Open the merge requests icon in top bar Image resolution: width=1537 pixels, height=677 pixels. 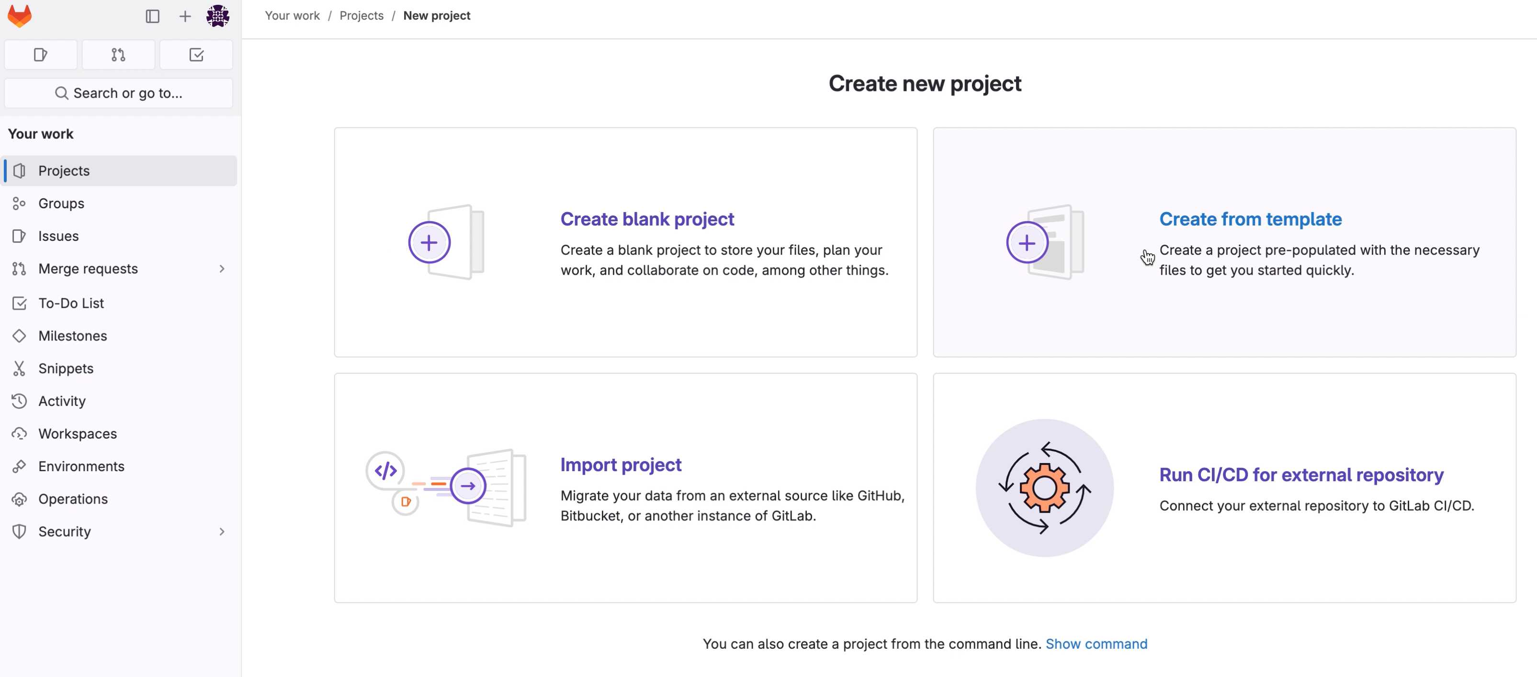(x=118, y=54)
